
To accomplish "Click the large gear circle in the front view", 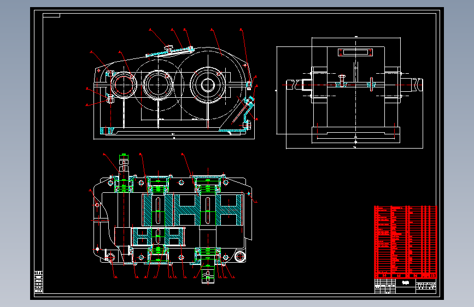I will (x=209, y=84).
